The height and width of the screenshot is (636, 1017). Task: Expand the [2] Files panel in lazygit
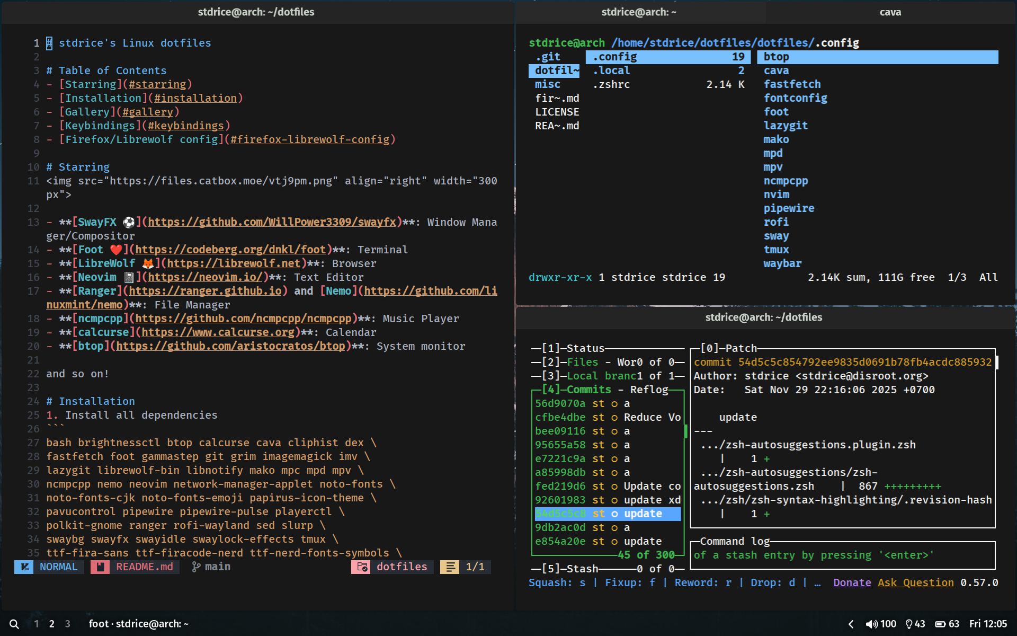[x=582, y=362]
